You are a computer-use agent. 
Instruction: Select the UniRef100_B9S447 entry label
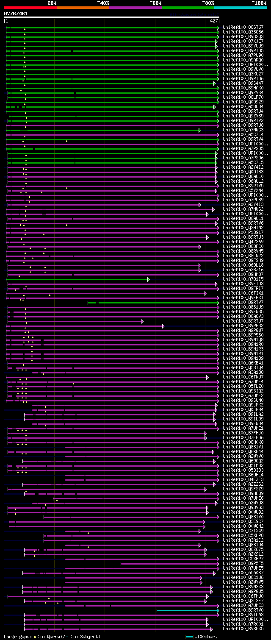point(243,83)
